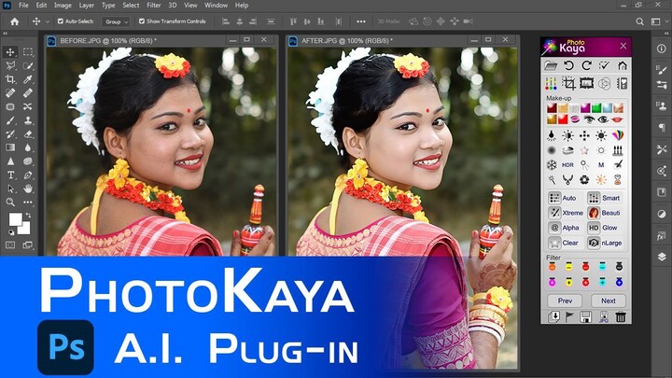Screen dimensions: 672x378
Task: Click the PhotoKaya picture frame icon
Action: (x=586, y=83)
